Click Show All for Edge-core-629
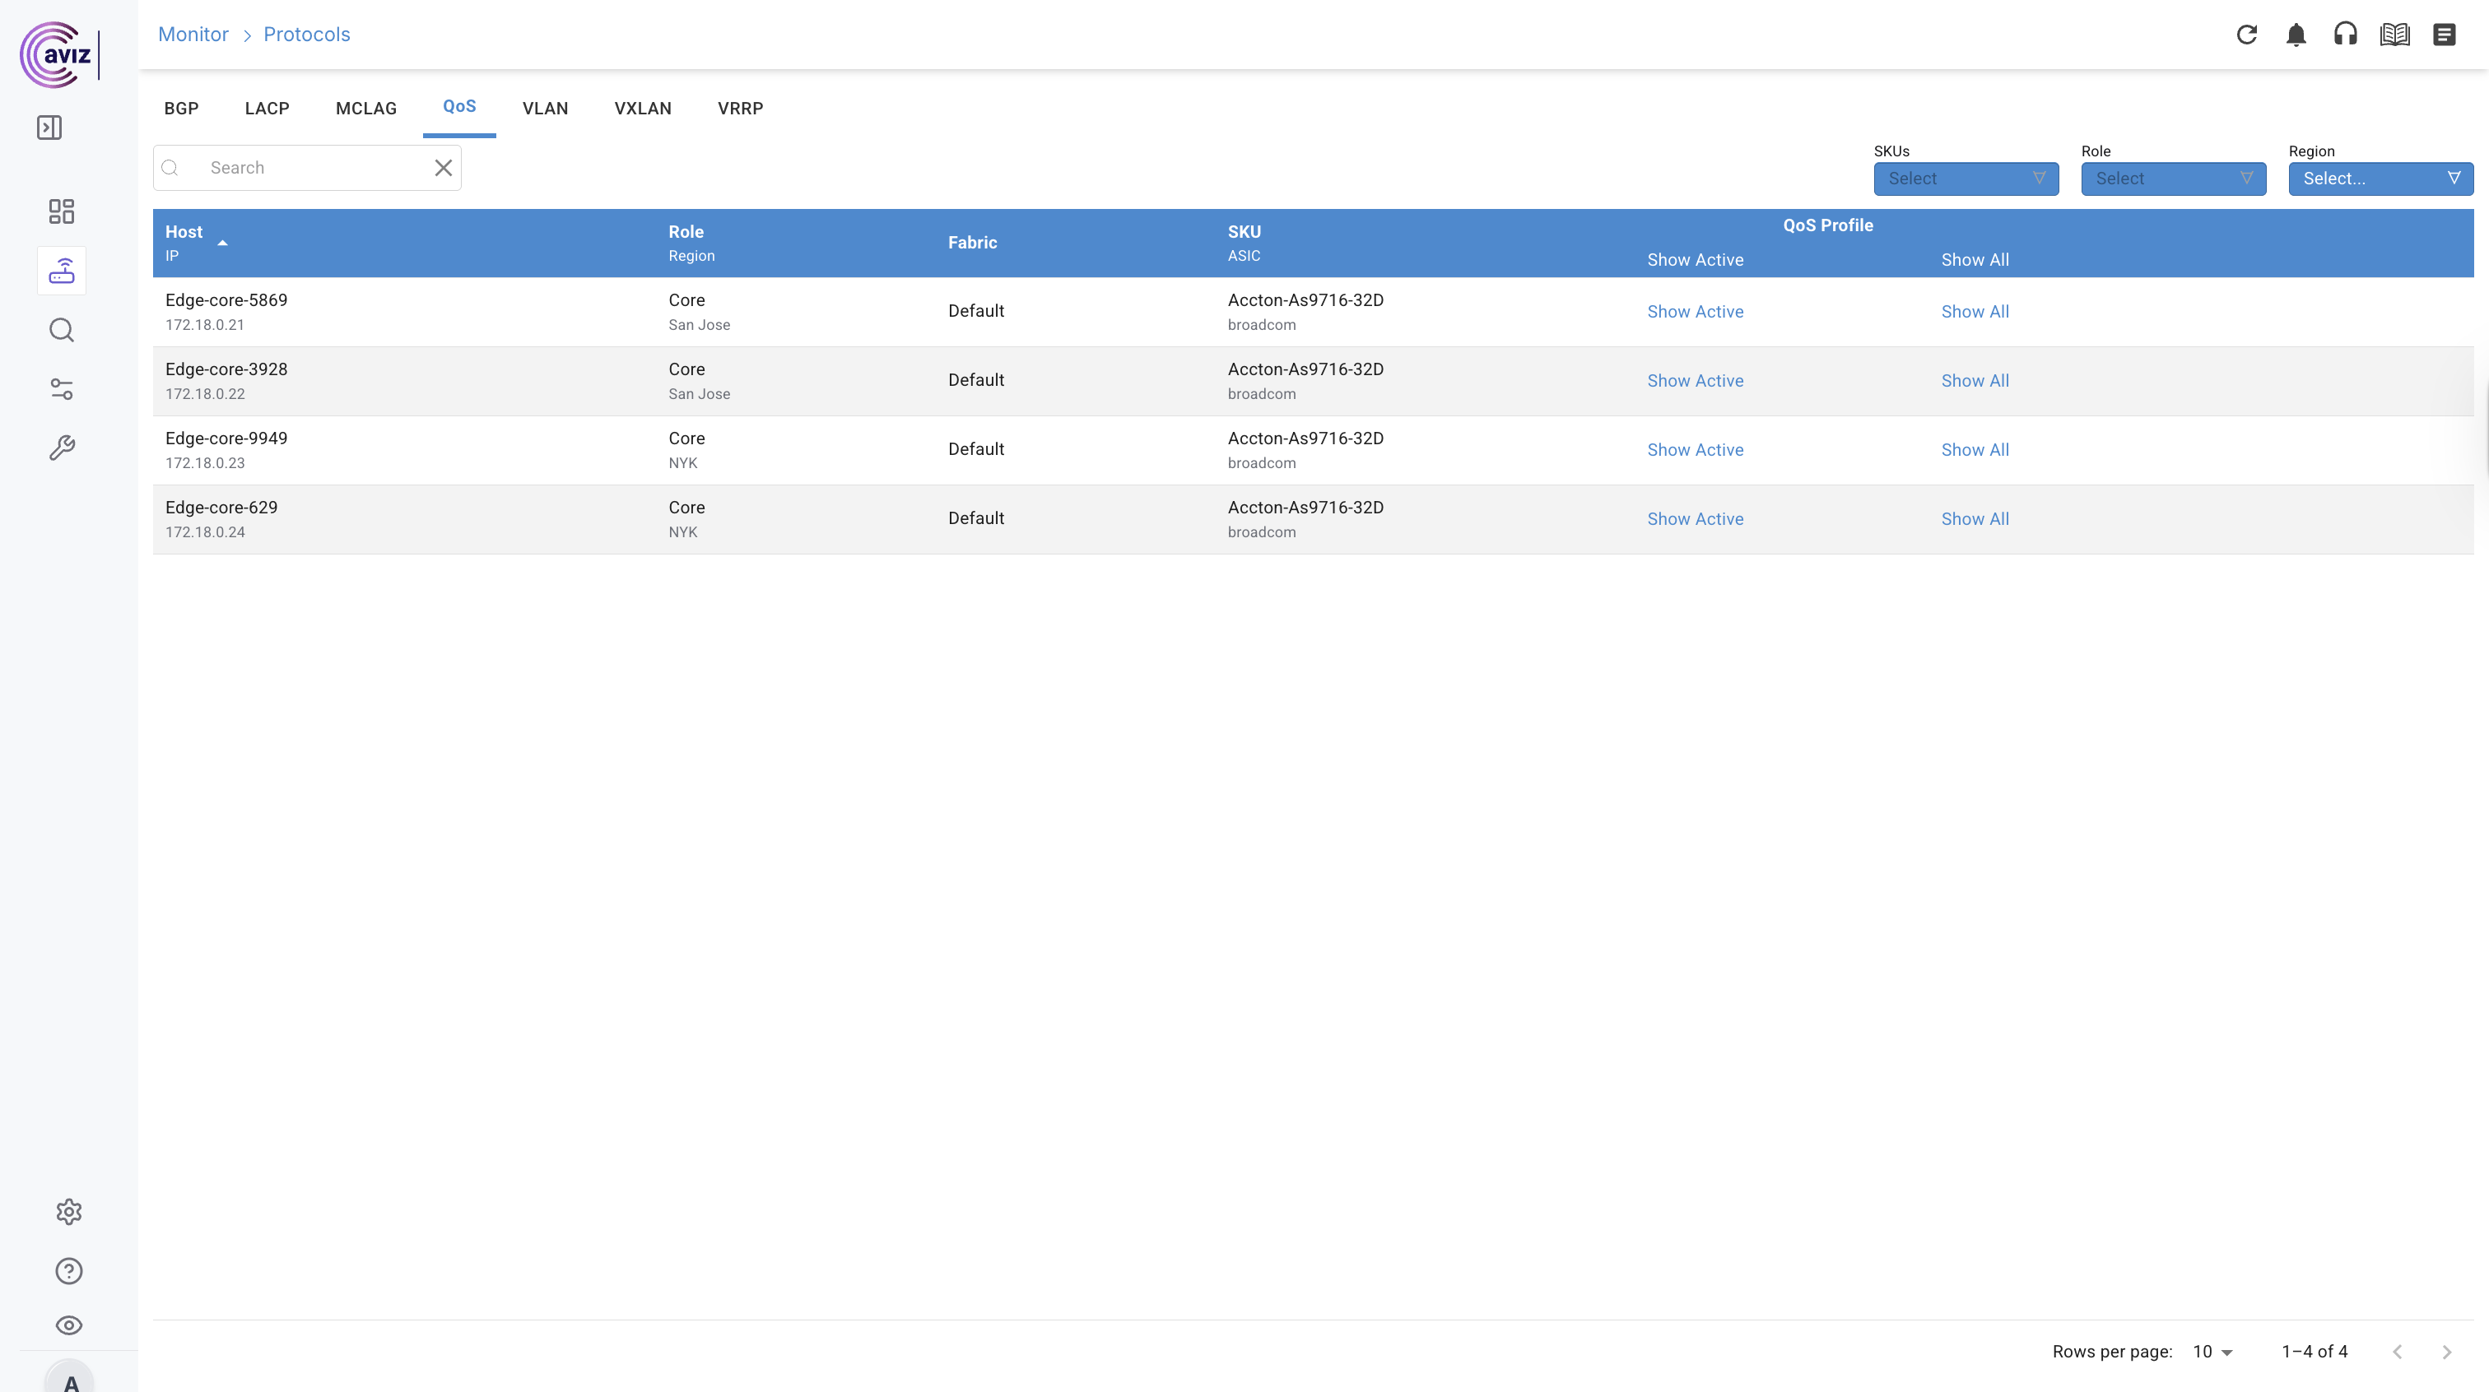This screenshot has width=2489, height=1392. (x=1974, y=519)
